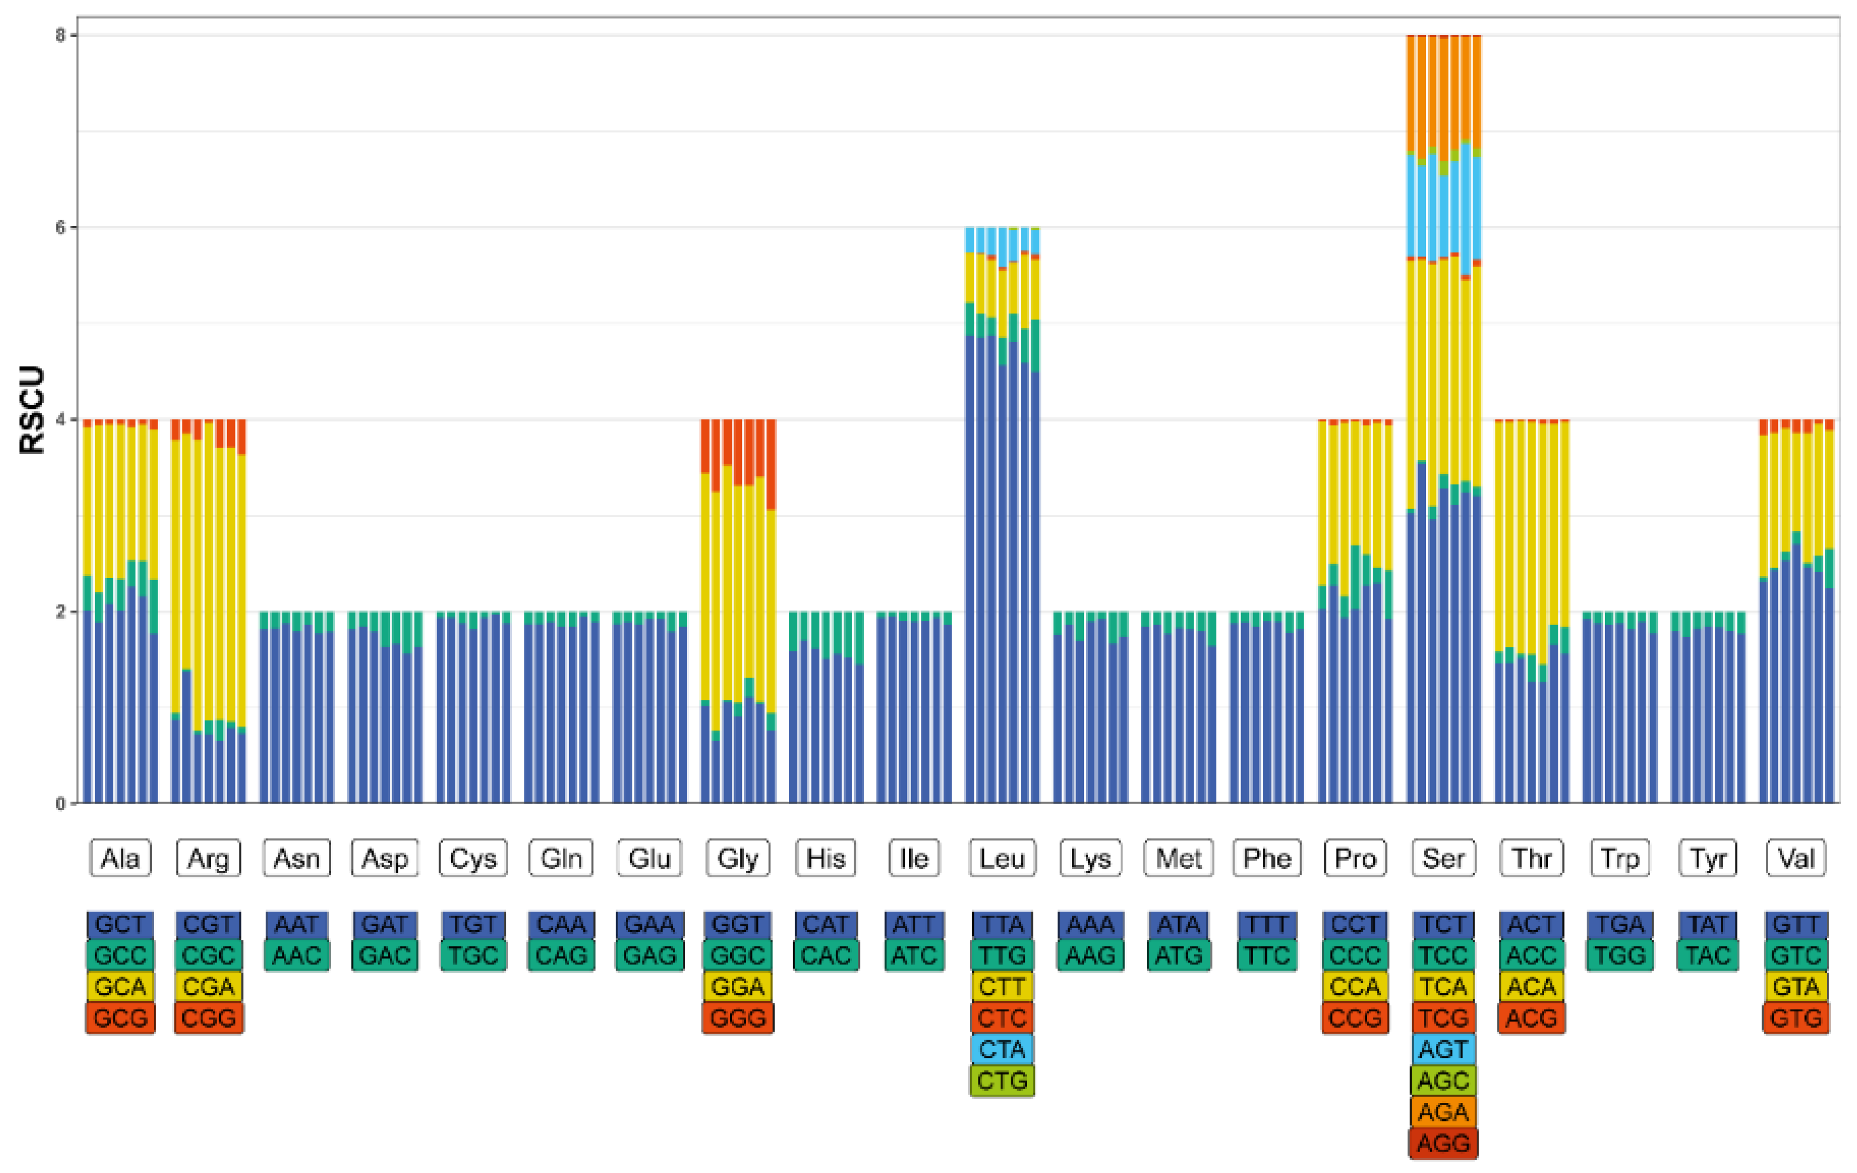This screenshot has width=1857, height=1173.
Task: Select the yellow GCA codon swatch
Action: [x=120, y=986]
